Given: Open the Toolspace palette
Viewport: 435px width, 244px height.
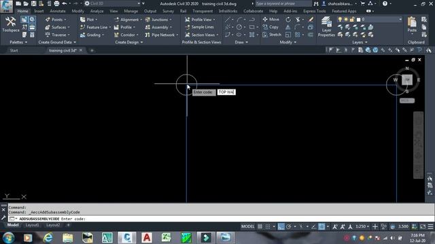Looking at the screenshot, I should click(x=11, y=24).
